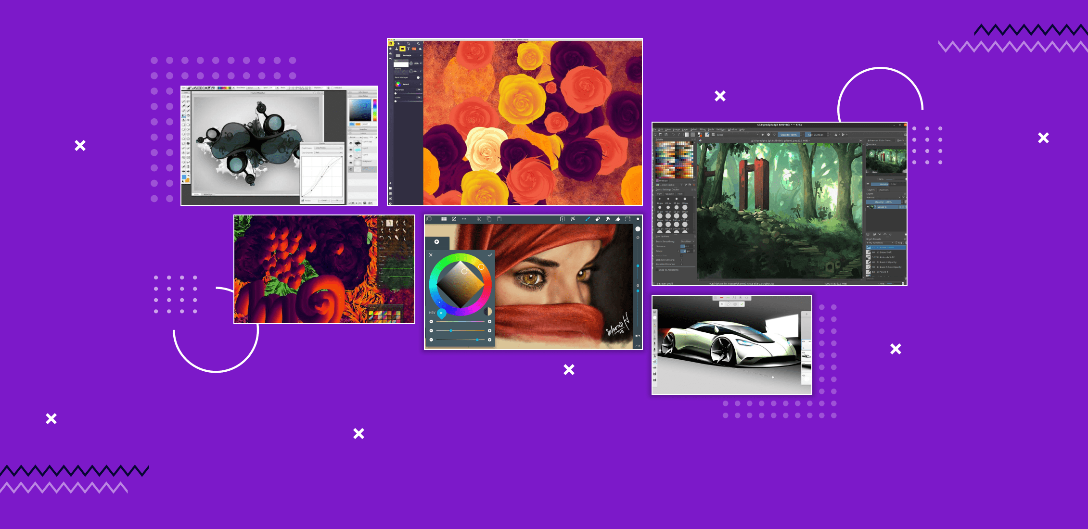The height and width of the screenshot is (529, 1088).
Task: Open the Filter menu in Krita
Action: click(703, 129)
